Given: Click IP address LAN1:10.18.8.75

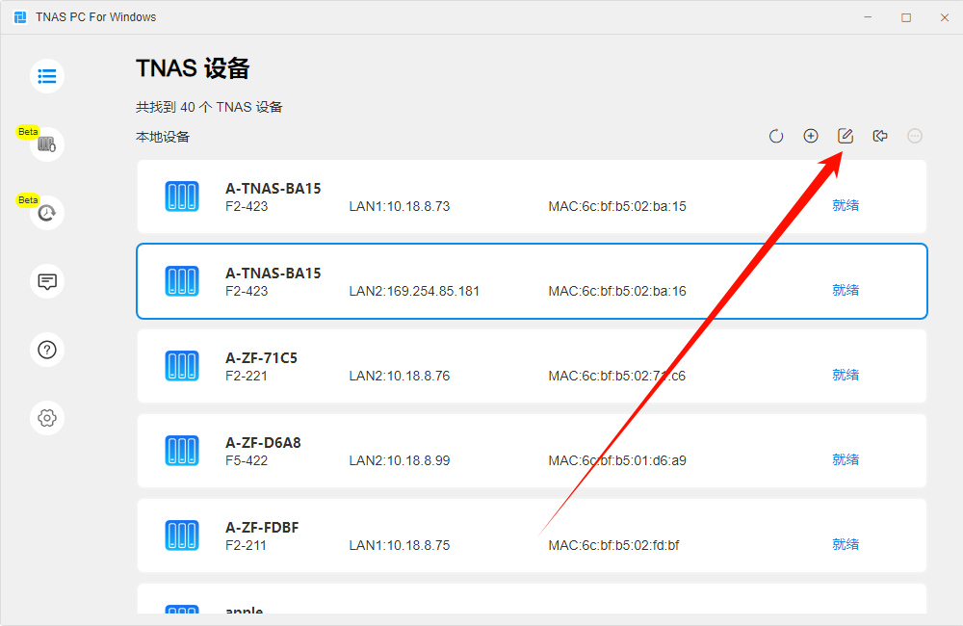Looking at the screenshot, I should point(400,545).
